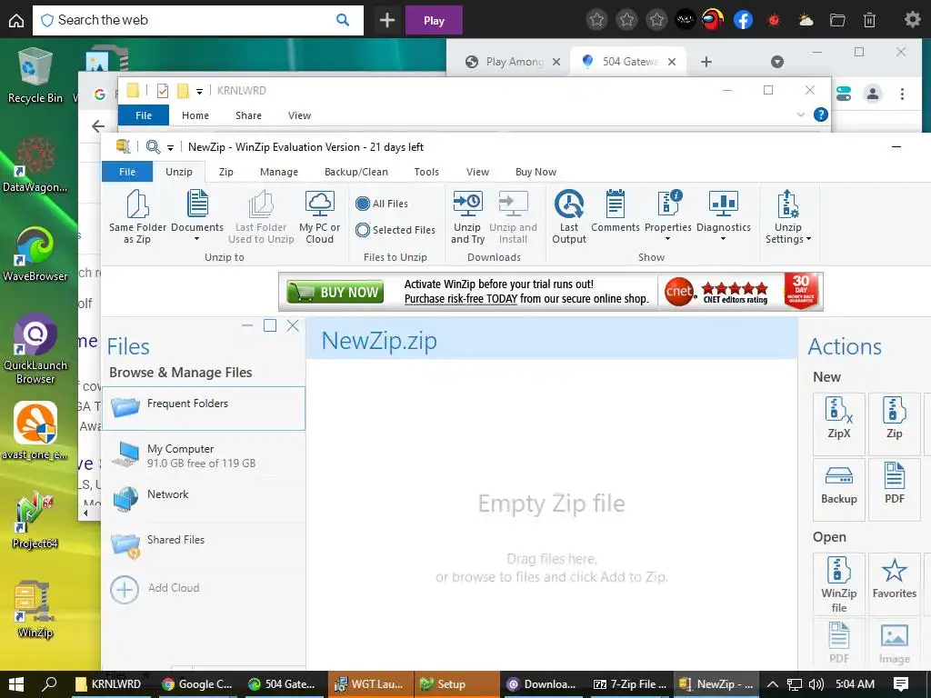Expand Documents dropdown arrow
Image resolution: width=931 pixels, height=698 pixels.
(x=196, y=239)
